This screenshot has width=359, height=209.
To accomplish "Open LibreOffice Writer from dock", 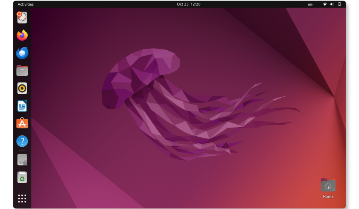I will coord(22,106).
